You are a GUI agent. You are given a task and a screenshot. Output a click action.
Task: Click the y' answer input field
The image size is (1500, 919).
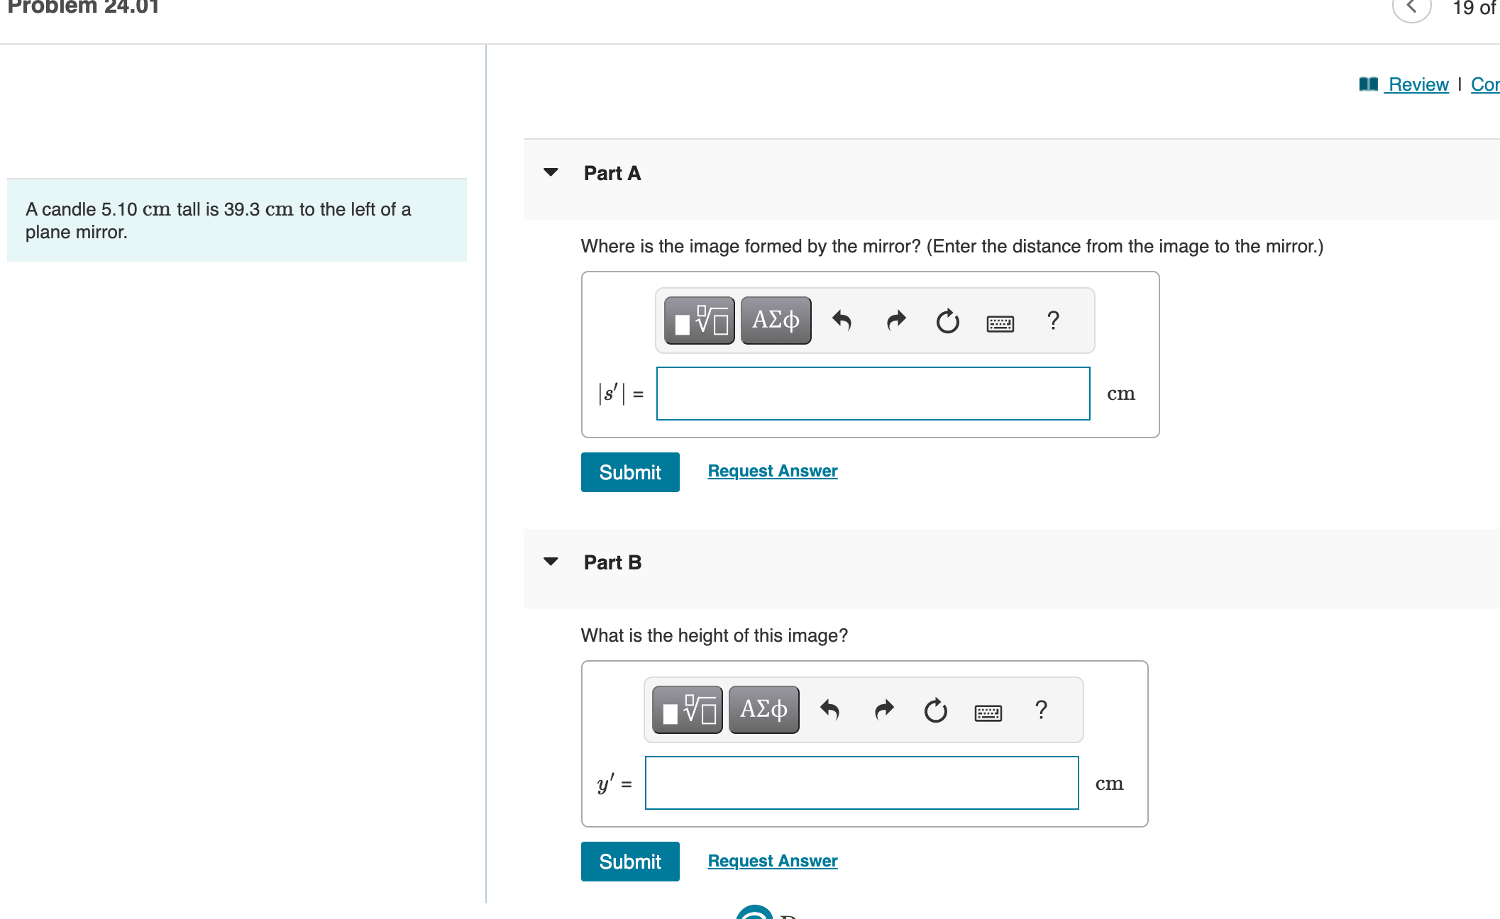pos(861,783)
